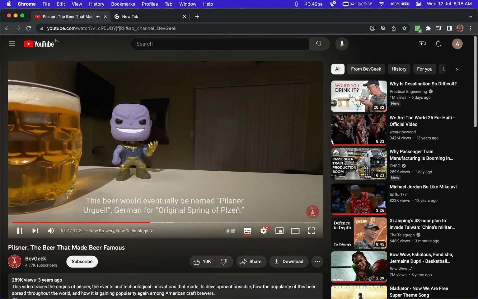Toggle subtitles closed captions
The image size is (478, 299).
coord(248,231)
